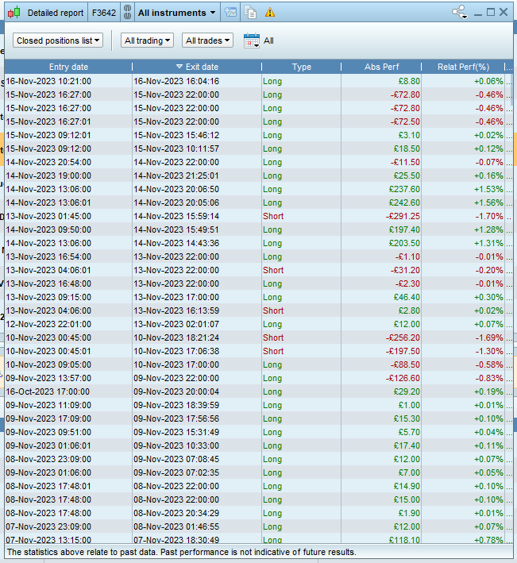
Task: Click the +1.56% Relat Perf cell
Action: 488,202
